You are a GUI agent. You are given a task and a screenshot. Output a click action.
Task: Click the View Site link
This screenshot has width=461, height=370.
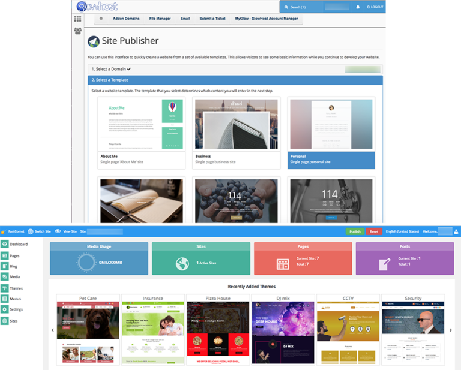(x=70, y=231)
